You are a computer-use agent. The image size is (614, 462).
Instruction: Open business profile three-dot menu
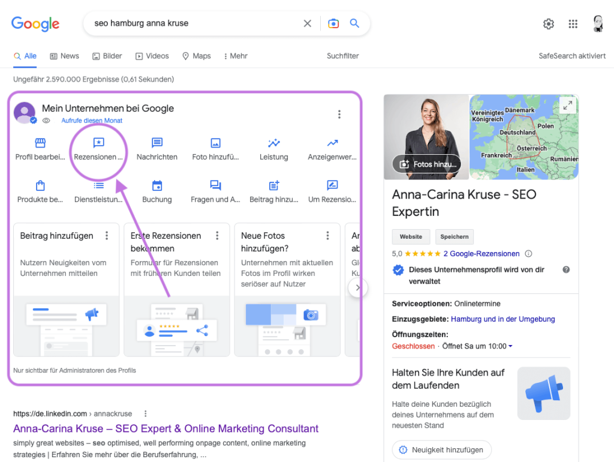339,114
